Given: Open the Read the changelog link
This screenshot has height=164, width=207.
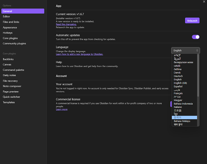Looking at the screenshot, I should point(66,24).
